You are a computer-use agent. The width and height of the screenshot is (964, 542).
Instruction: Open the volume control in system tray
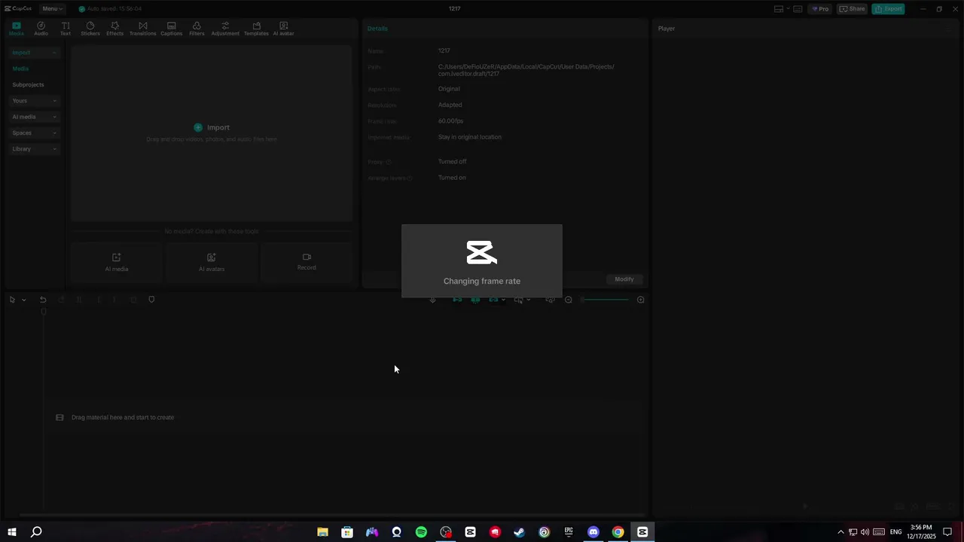pyautogui.click(x=865, y=532)
